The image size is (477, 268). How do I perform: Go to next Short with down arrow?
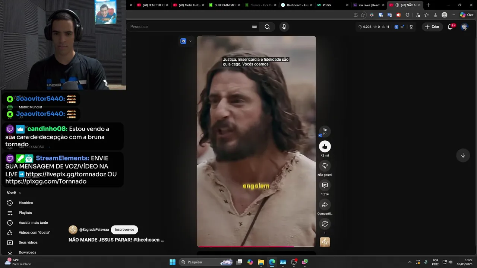(463, 155)
